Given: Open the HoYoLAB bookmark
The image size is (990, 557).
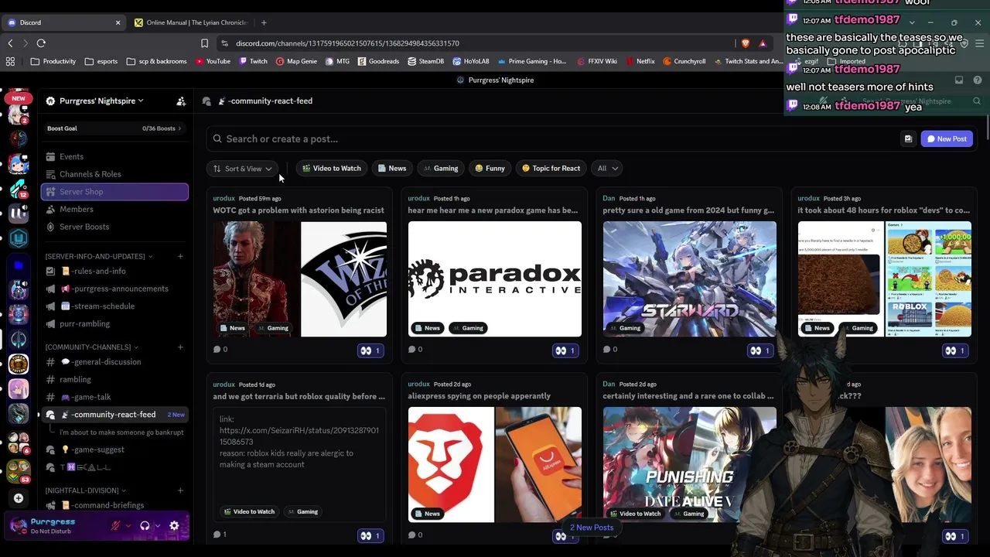Looking at the screenshot, I should tap(471, 61).
